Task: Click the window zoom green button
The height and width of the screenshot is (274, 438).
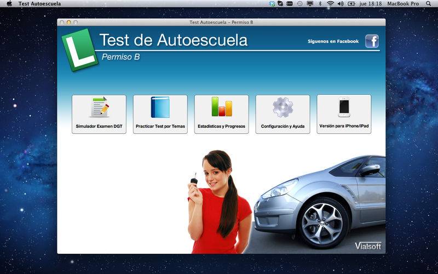Action: [x=76, y=22]
